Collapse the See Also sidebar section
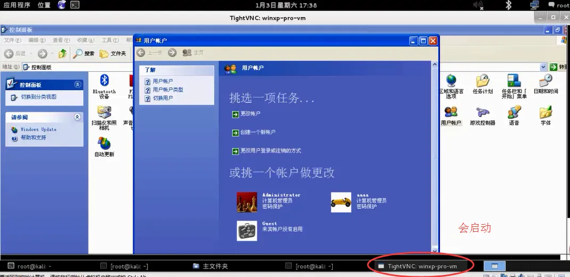Viewport: 570px width, 277px height. click(77, 117)
